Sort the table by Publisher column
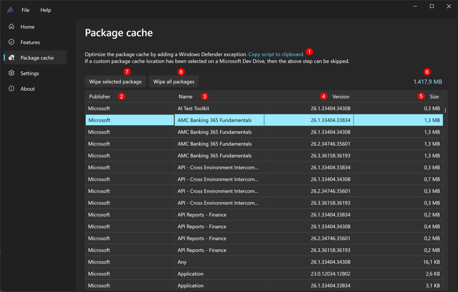This screenshot has width=458, height=292. pyautogui.click(x=100, y=96)
